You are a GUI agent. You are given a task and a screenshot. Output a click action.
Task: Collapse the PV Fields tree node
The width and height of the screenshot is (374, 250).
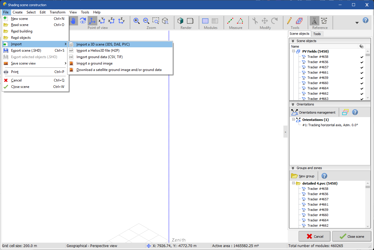click(293, 51)
